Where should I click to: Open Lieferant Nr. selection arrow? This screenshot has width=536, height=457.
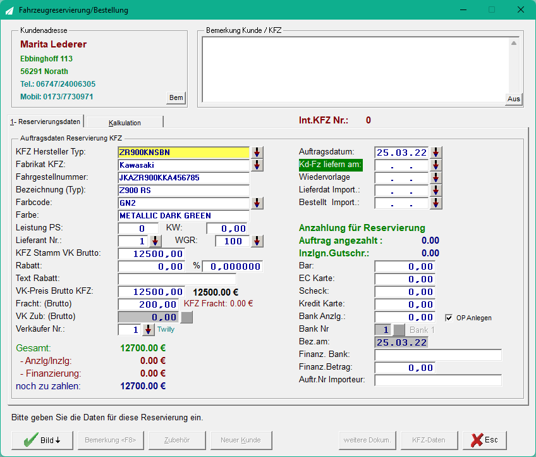tap(155, 241)
